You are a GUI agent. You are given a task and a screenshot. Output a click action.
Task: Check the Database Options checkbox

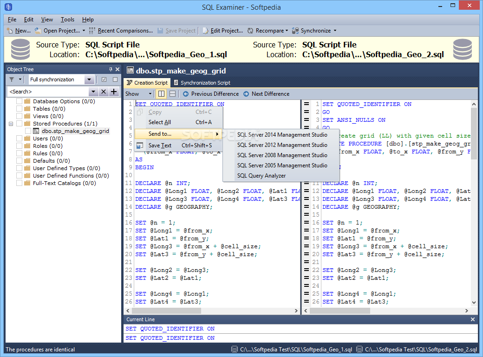coord(19,101)
